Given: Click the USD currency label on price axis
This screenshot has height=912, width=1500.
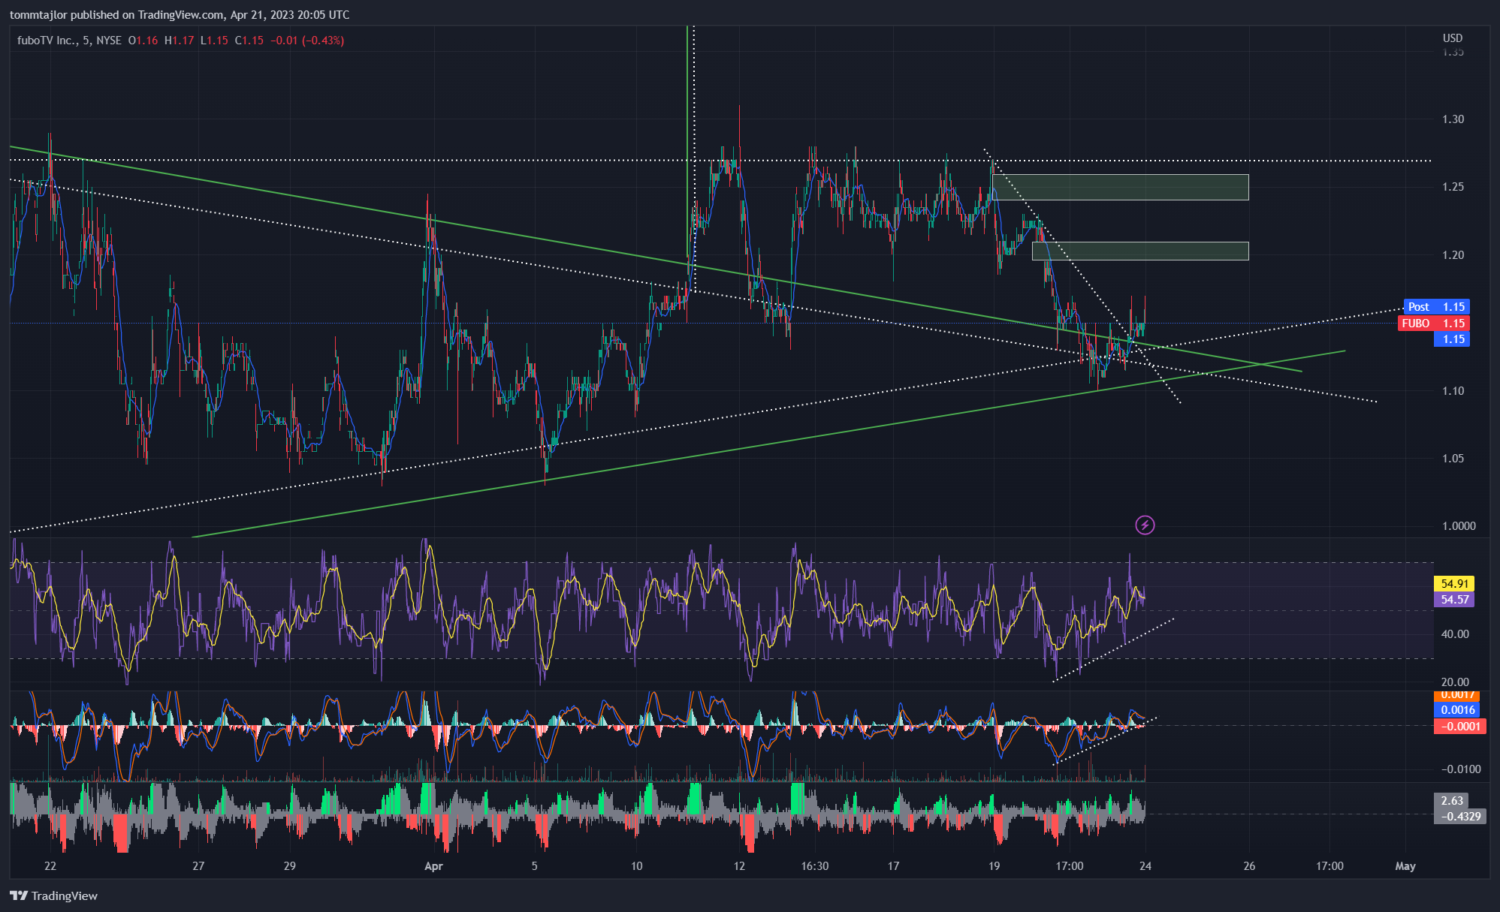Looking at the screenshot, I should [x=1453, y=38].
